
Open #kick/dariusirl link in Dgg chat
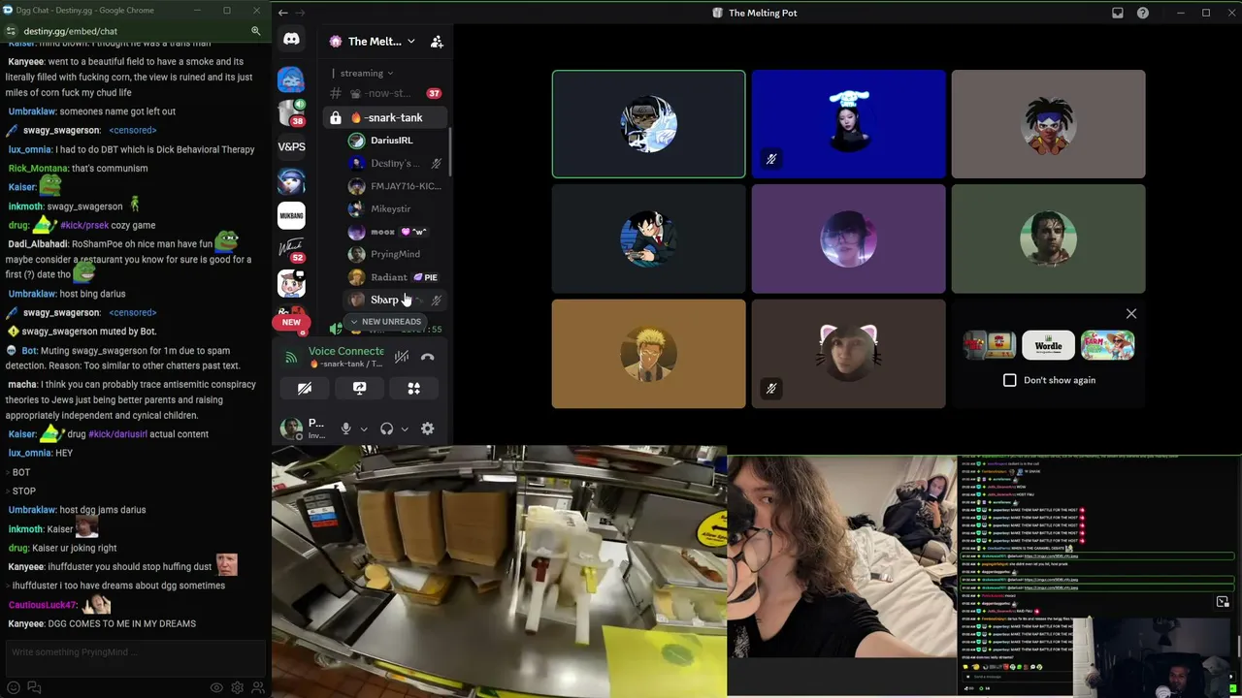point(117,434)
